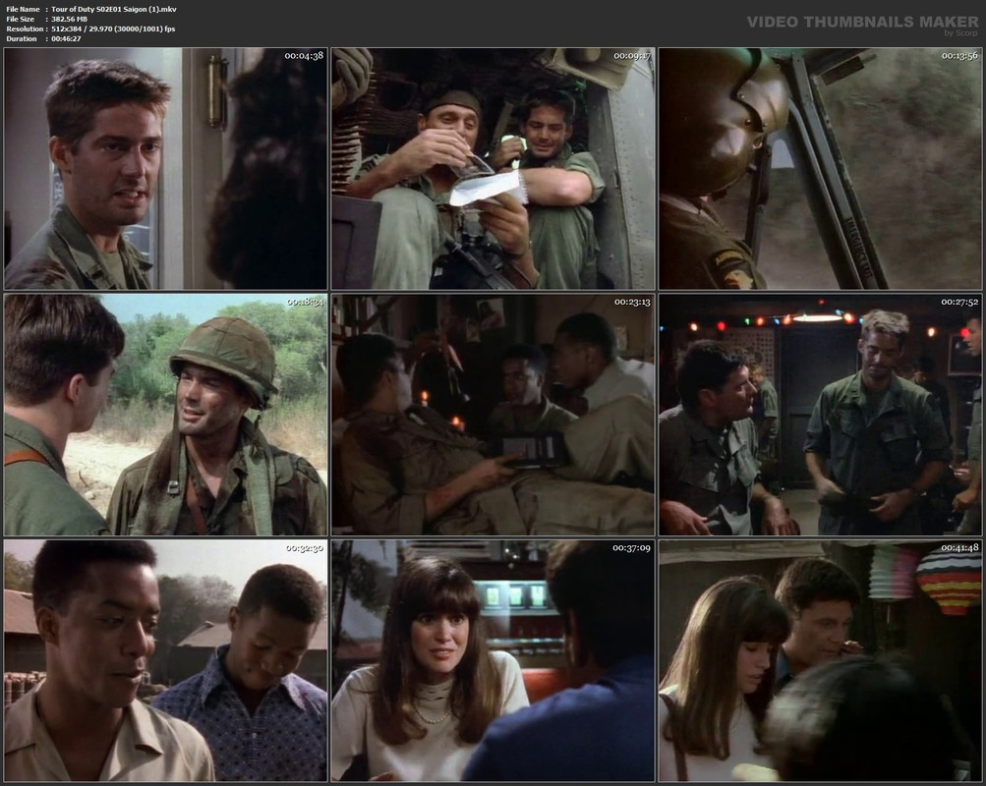The width and height of the screenshot is (986, 786).
Task: Click the timestamp text 00:27:52
Action: tap(959, 303)
